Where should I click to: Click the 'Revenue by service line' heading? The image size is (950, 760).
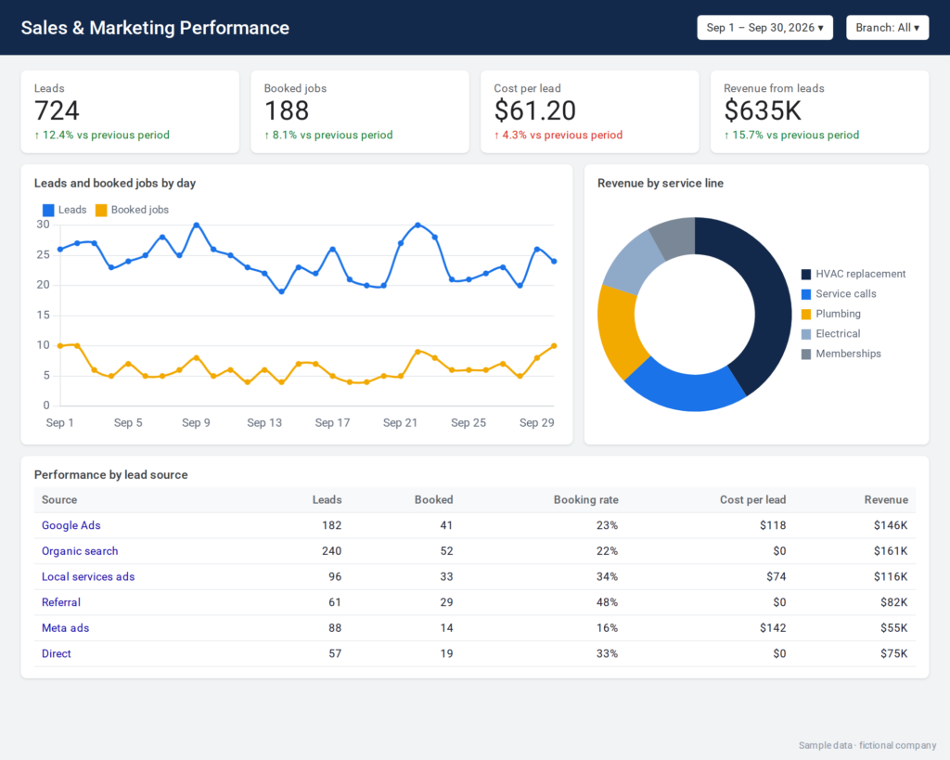point(661,183)
